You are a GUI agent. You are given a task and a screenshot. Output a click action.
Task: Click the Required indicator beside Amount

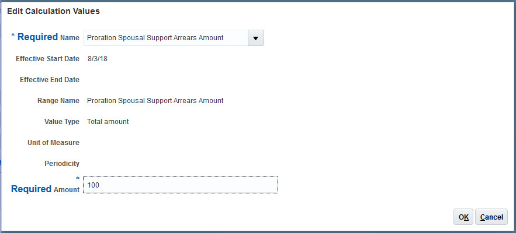(31, 189)
